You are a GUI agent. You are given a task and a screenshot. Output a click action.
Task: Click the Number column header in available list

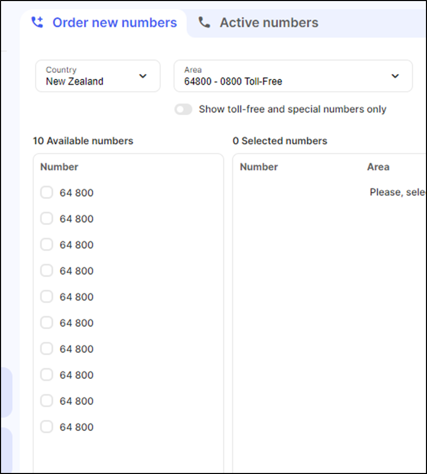click(59, 167)
